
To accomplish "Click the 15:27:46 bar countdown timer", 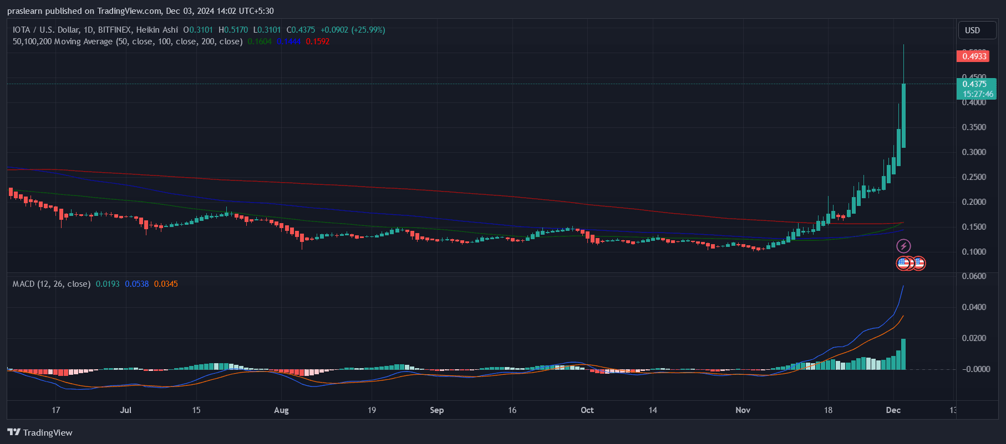I will point(978,94).
